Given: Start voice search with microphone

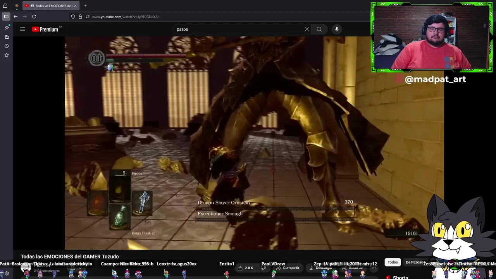Looking at the screenshot, I should 337,29.
